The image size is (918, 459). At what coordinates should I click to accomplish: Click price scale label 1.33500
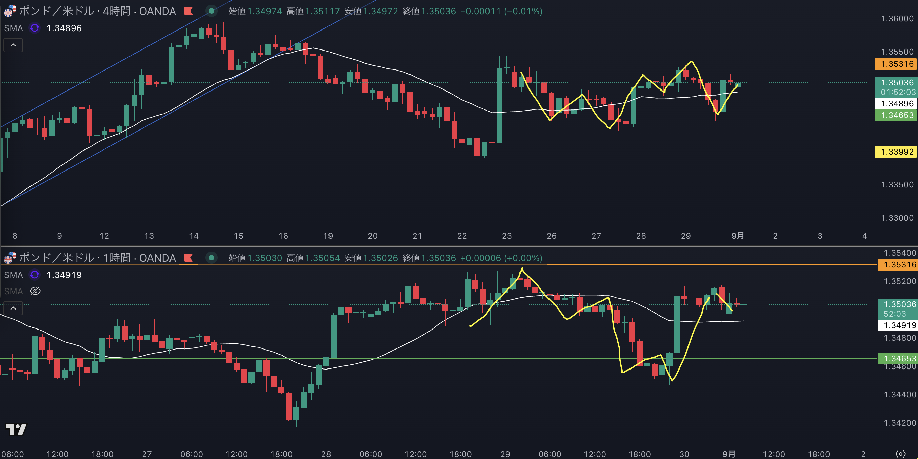[897, 185]
